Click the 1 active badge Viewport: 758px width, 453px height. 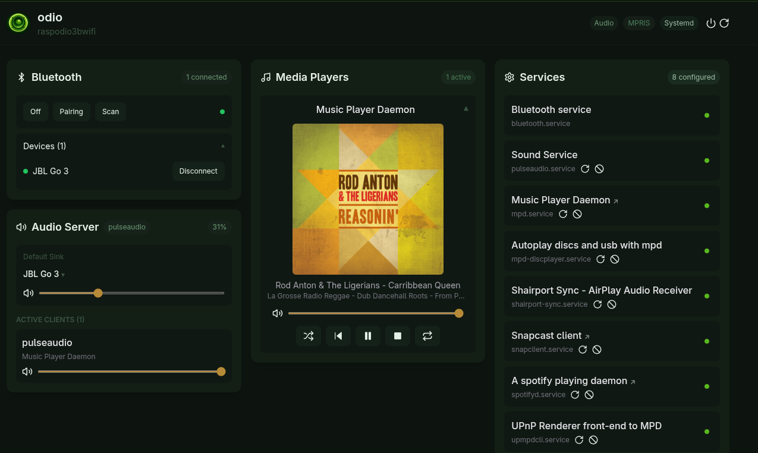pos(458,77)
